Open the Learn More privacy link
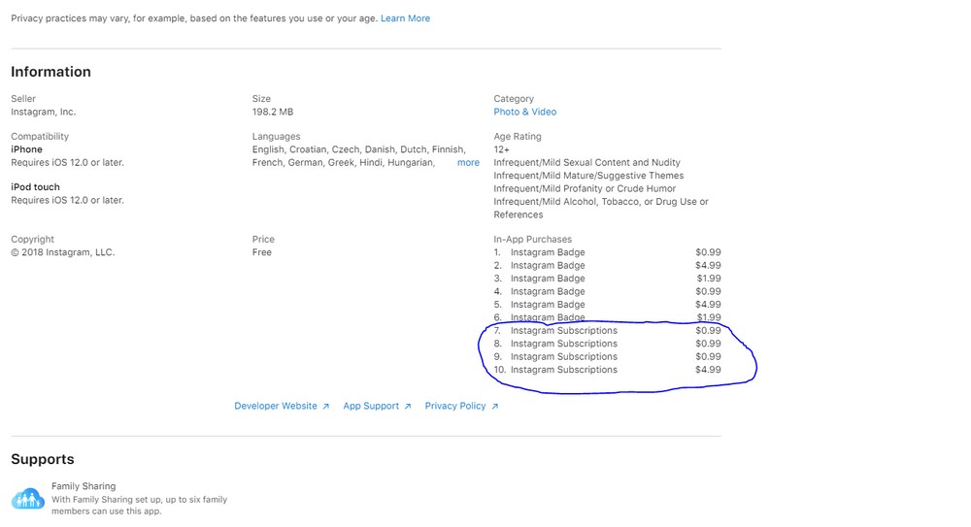 405,18
